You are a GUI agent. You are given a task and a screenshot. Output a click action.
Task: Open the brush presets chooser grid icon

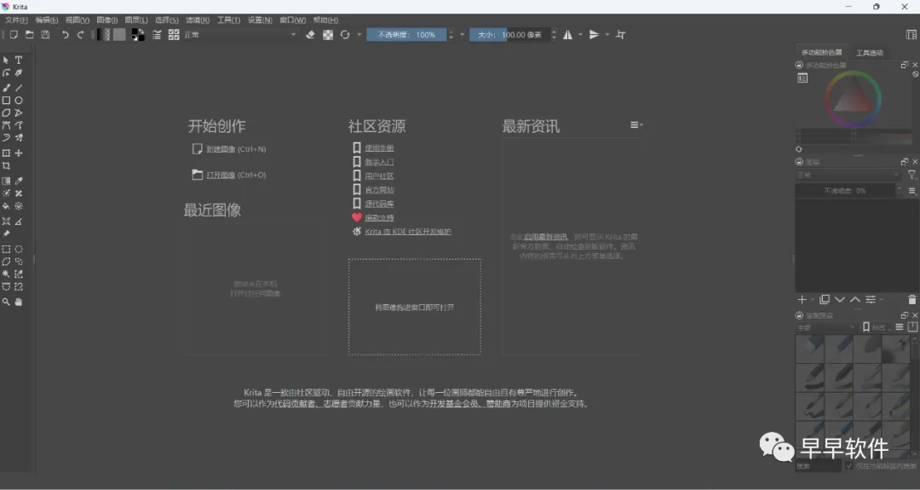(x=174, y=35)
